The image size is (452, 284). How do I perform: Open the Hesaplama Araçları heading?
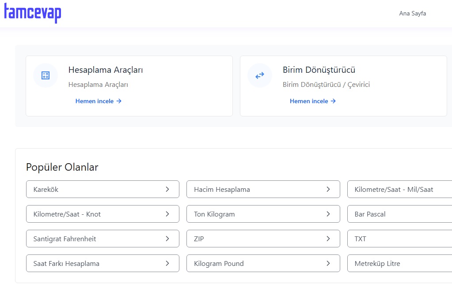(x=105, y=70)
